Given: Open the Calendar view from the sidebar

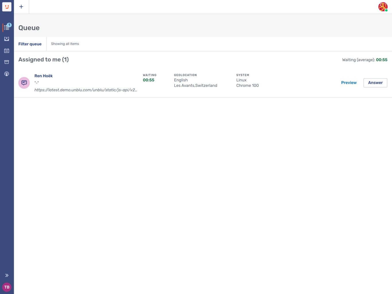Looking at the screenshot, I should 7,51.
